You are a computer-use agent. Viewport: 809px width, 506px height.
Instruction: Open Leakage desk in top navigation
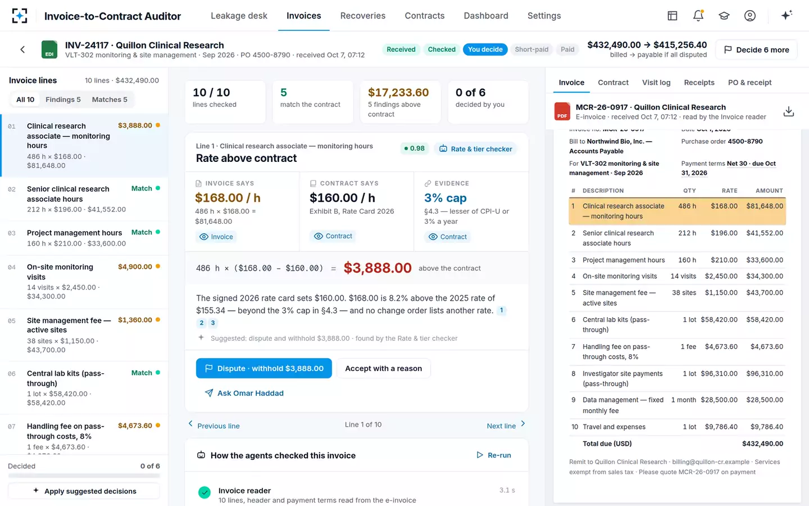coord(239,16)
